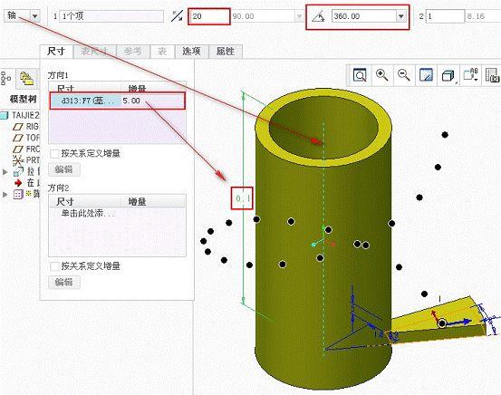Open the 表尺寸 tab
The width and height of the screenshot is (501, 395).
point(94,51)
